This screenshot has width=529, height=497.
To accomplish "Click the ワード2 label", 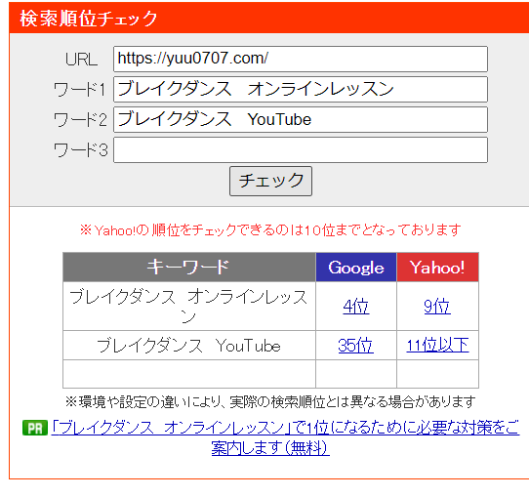I will (80, 120).
